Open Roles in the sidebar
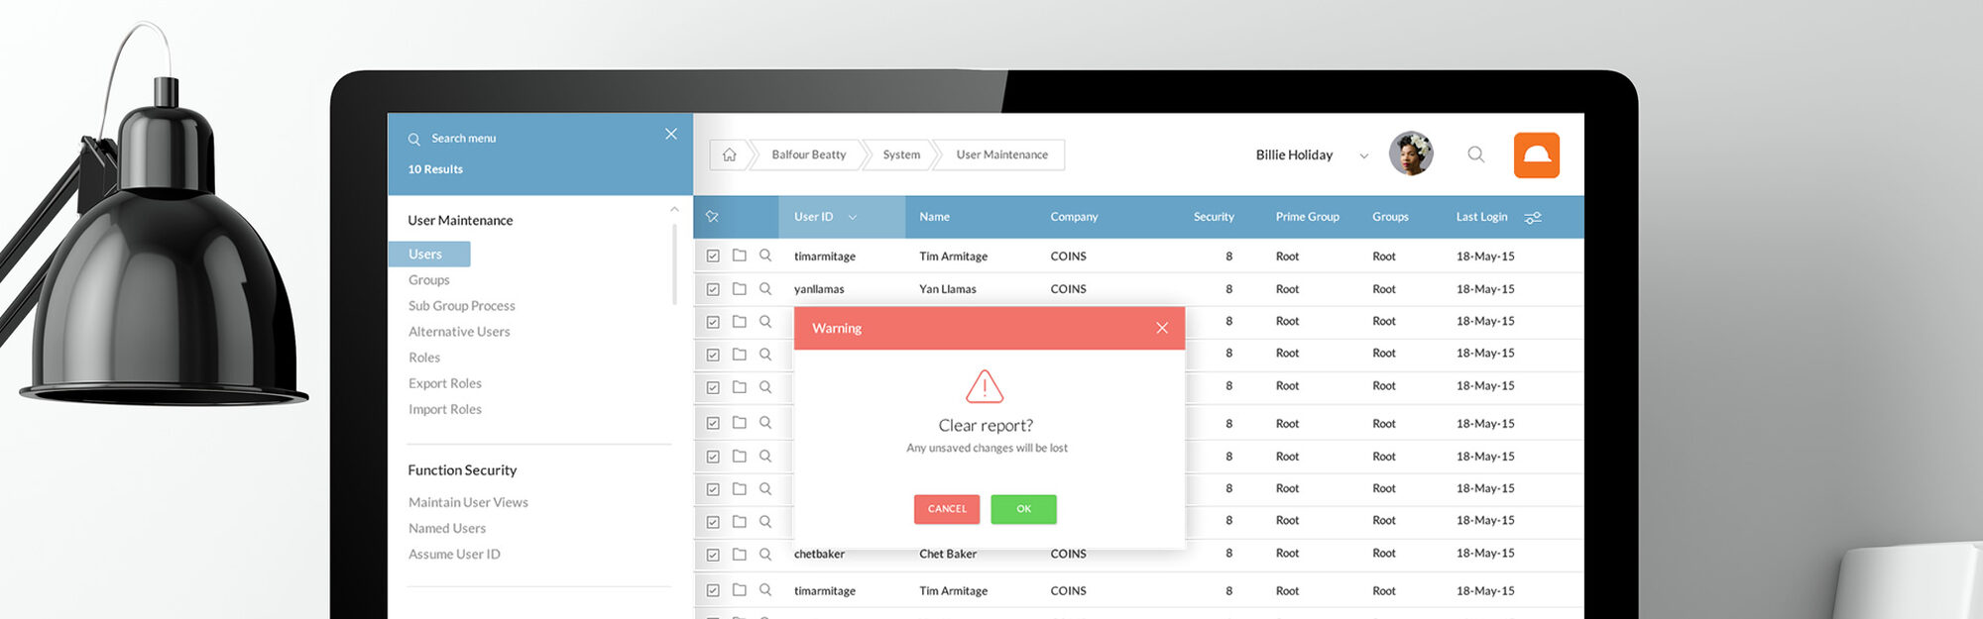Image resolution: width=1983 pixels, height=619 pixels. (x=424, y=358)
